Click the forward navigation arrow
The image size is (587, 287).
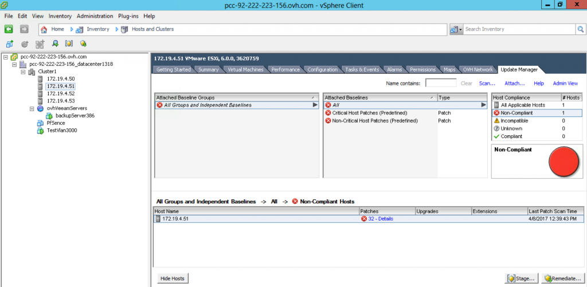coord(24,29)
